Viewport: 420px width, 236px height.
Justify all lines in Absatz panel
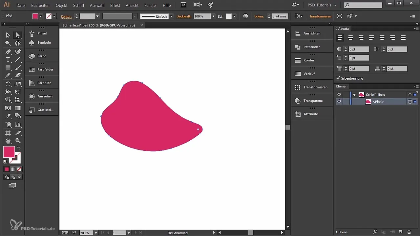point(403,37)
